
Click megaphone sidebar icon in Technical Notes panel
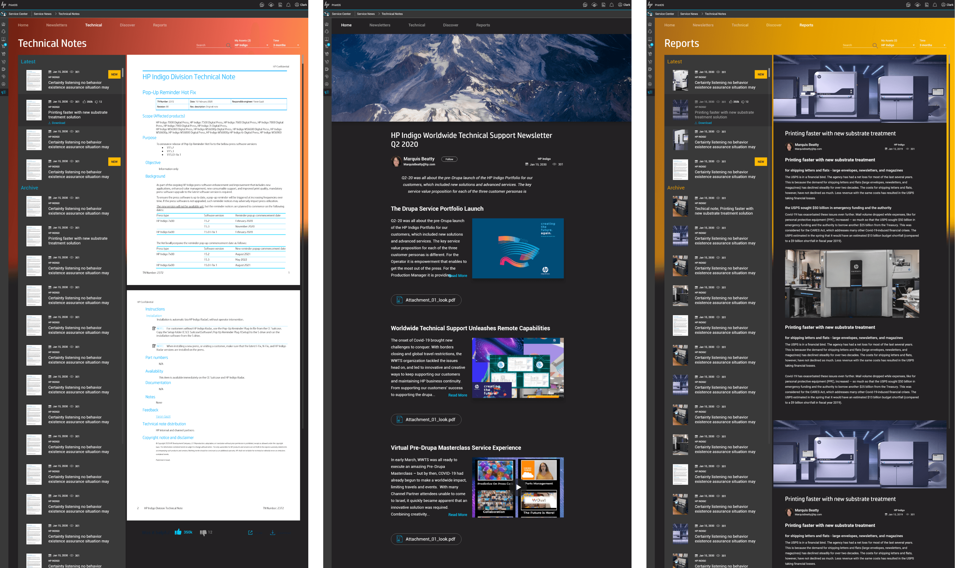pos(4,92)
